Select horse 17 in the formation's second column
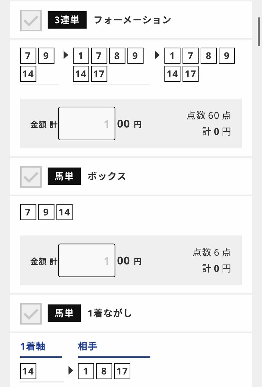This screenshot has width=262, height=387. tap(99, 74)
